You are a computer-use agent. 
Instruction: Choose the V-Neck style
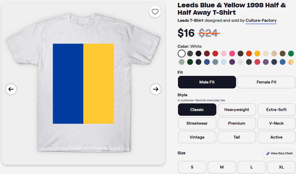point(276,123)
